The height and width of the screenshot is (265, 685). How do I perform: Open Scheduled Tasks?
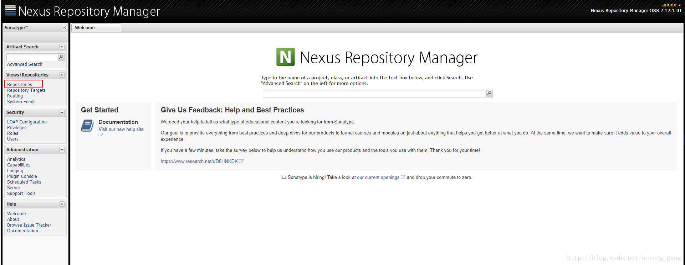pos(24,182)
